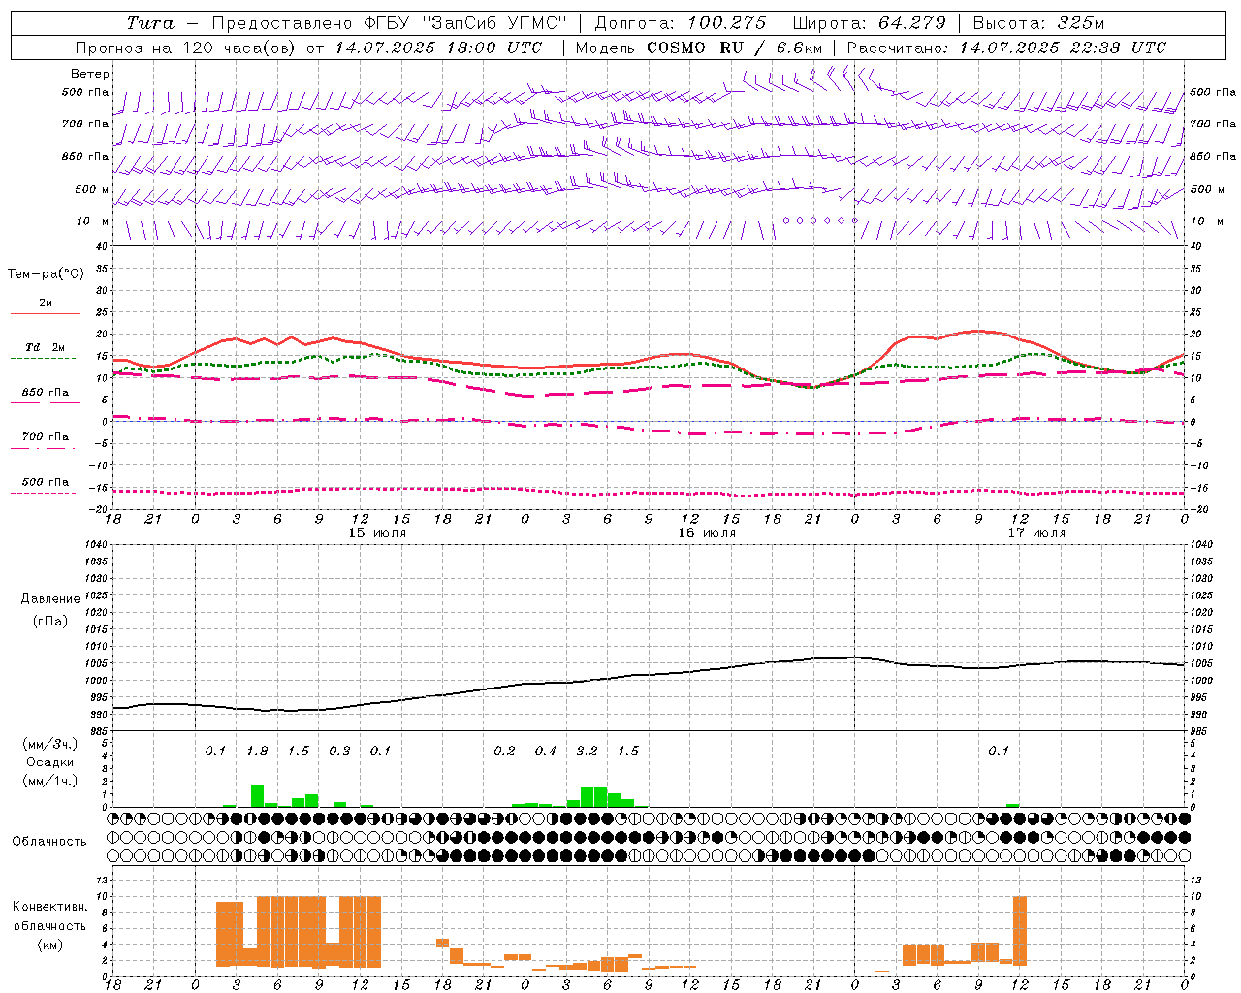Select the date label "17 июля"
Image resolution: width=1241 pixels, height=993 pixels.
pos(1036,533)
